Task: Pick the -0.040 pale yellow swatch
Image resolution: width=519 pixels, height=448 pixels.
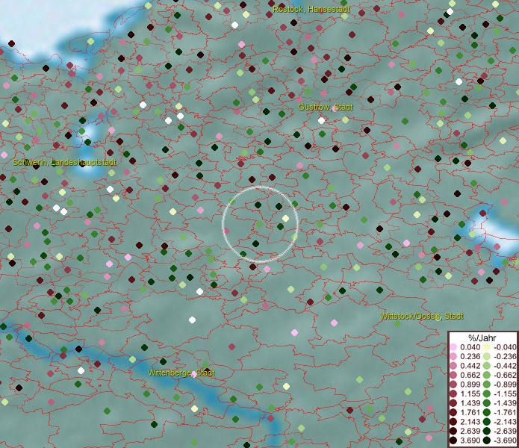Action: [x=487, y=347]
